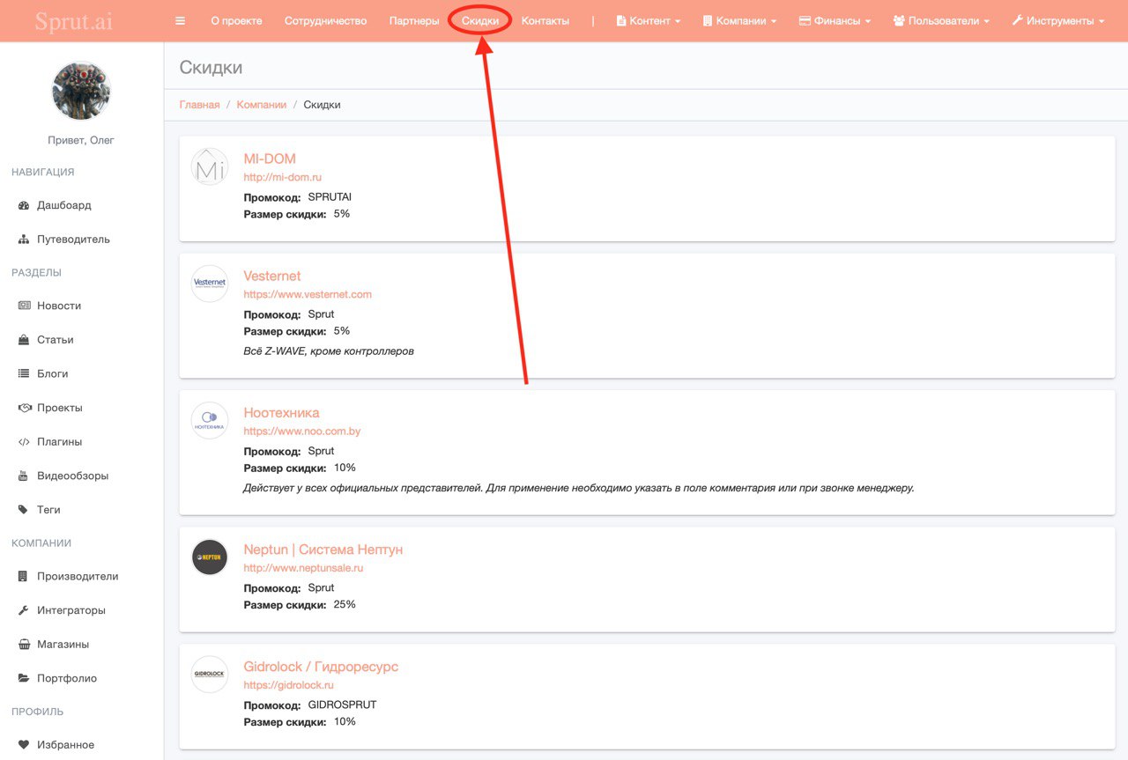Open the Neptun | Система Нептун title link

point(323,550)
